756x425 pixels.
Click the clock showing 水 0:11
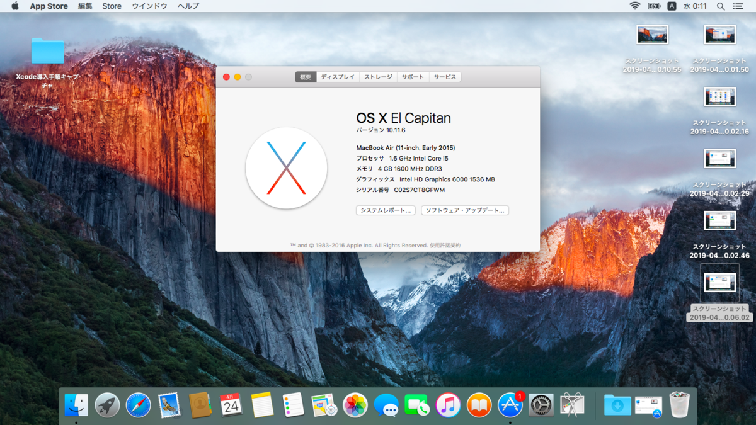coord(695,6)
